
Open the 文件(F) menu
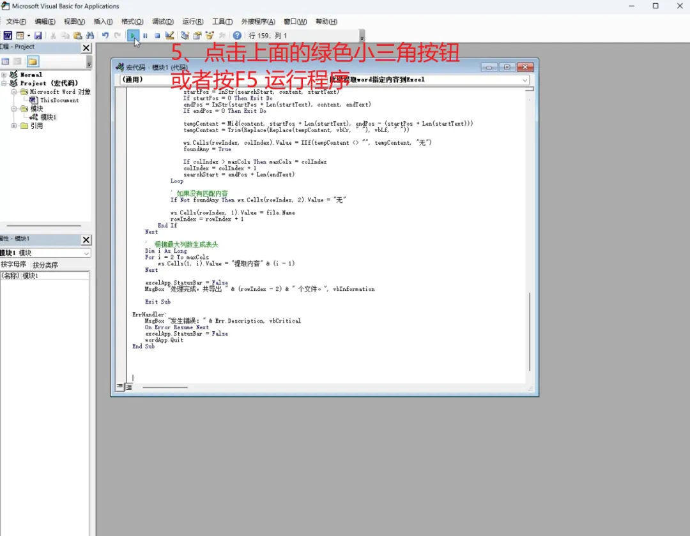(x=16, y=22)
